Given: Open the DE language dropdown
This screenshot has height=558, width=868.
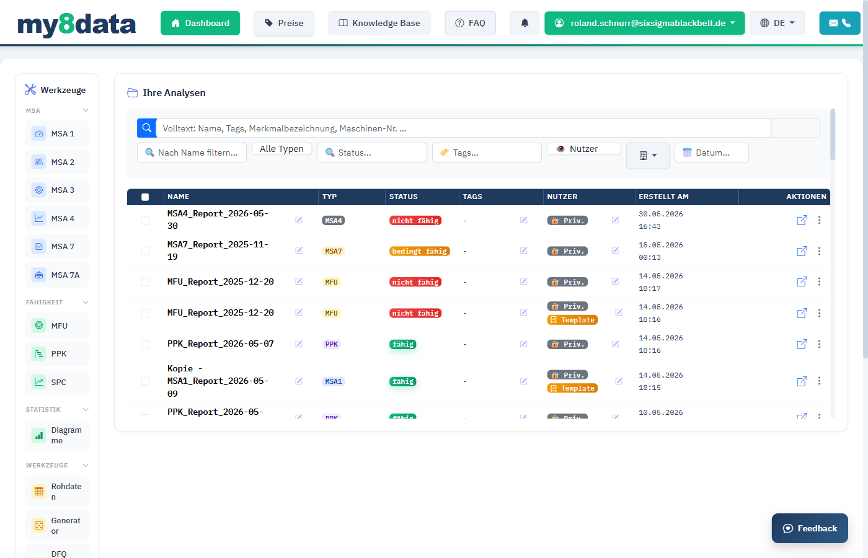Looking at the screenshot, I should point(777,23).
